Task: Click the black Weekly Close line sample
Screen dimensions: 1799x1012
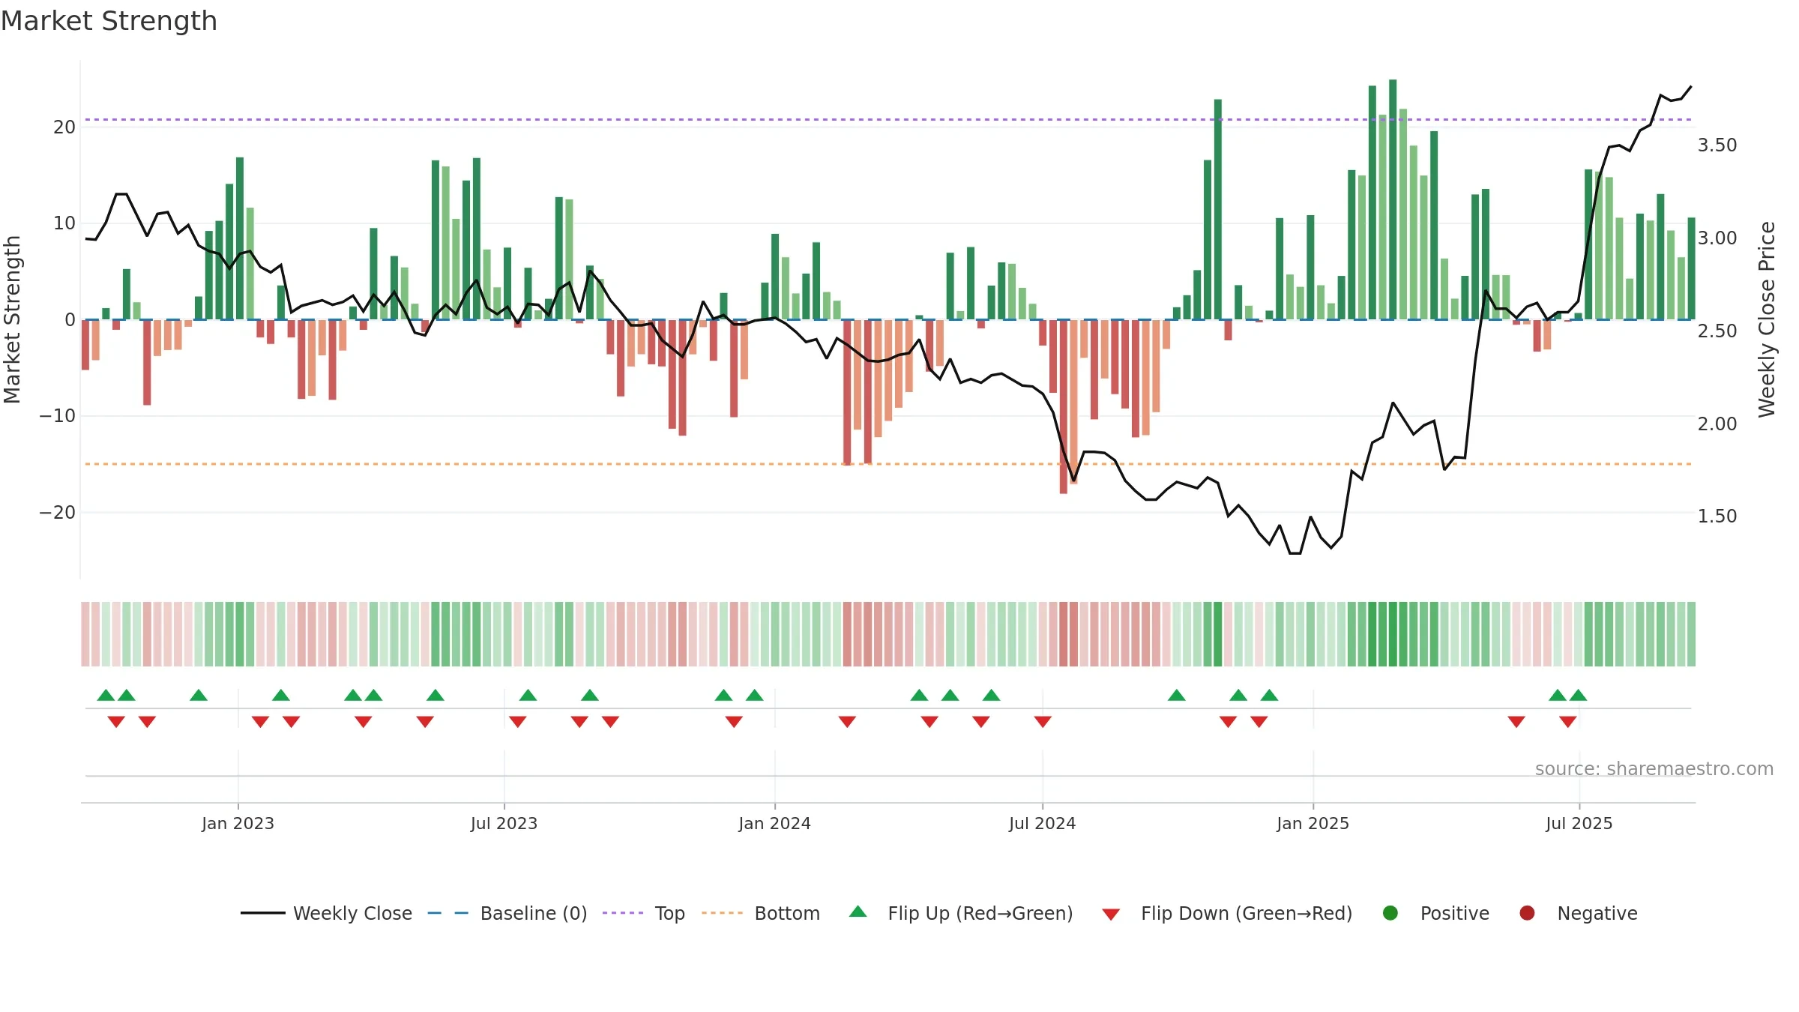Action: point(262,913)
